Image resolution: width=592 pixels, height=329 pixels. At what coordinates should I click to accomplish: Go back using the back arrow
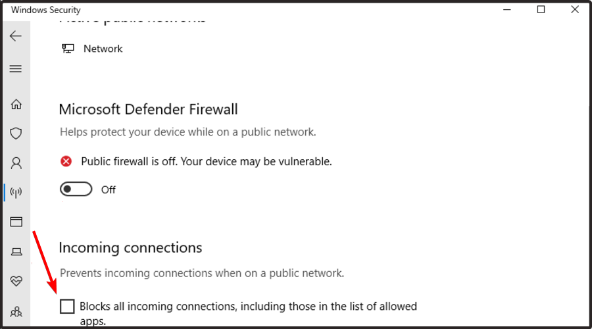(16, 36)
